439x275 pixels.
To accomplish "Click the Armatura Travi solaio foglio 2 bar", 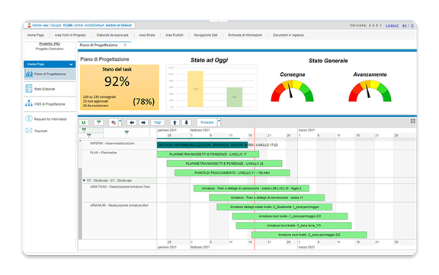I will pyautogui.click(x=252, y=188).
